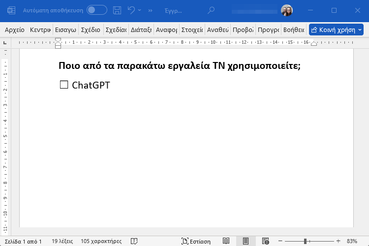Open word count via 19 λέξεις
This screenshot has height=246, width=369.
pos(62,241)
